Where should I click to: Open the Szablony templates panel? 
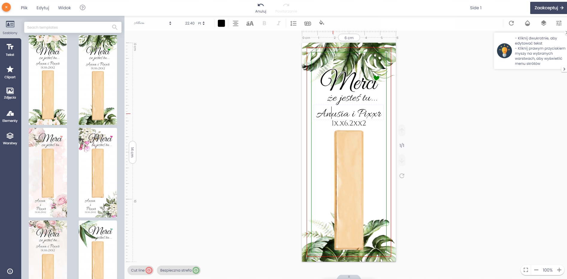10,27
